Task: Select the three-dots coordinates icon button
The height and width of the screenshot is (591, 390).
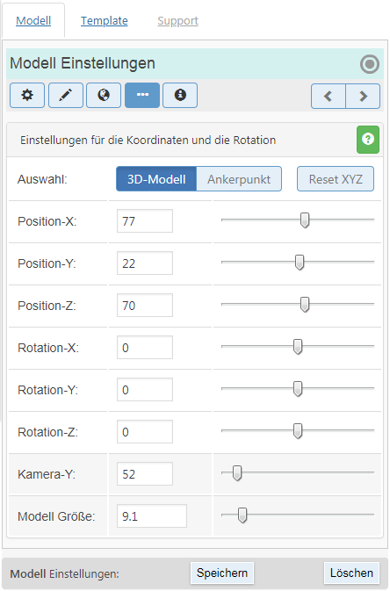Action: point(142,96)
